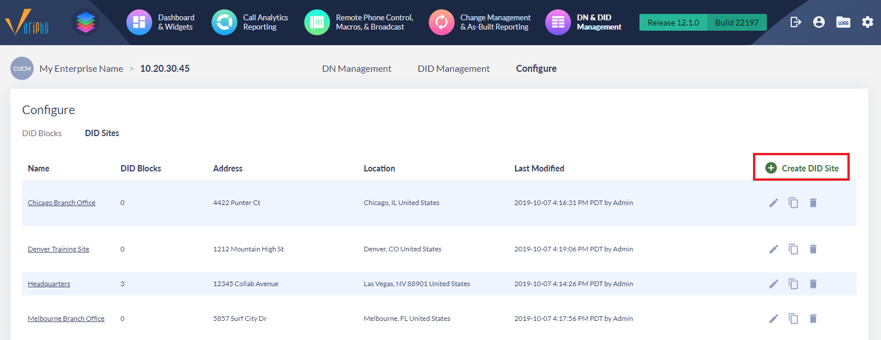Click Create DID Site
Image resolution: width=881 pixels, height=340 pixels.
point(801,168)
